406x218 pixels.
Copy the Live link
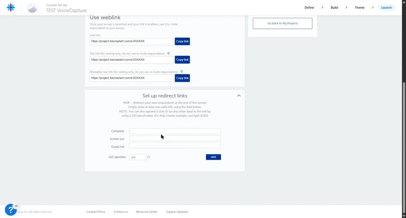182,41
